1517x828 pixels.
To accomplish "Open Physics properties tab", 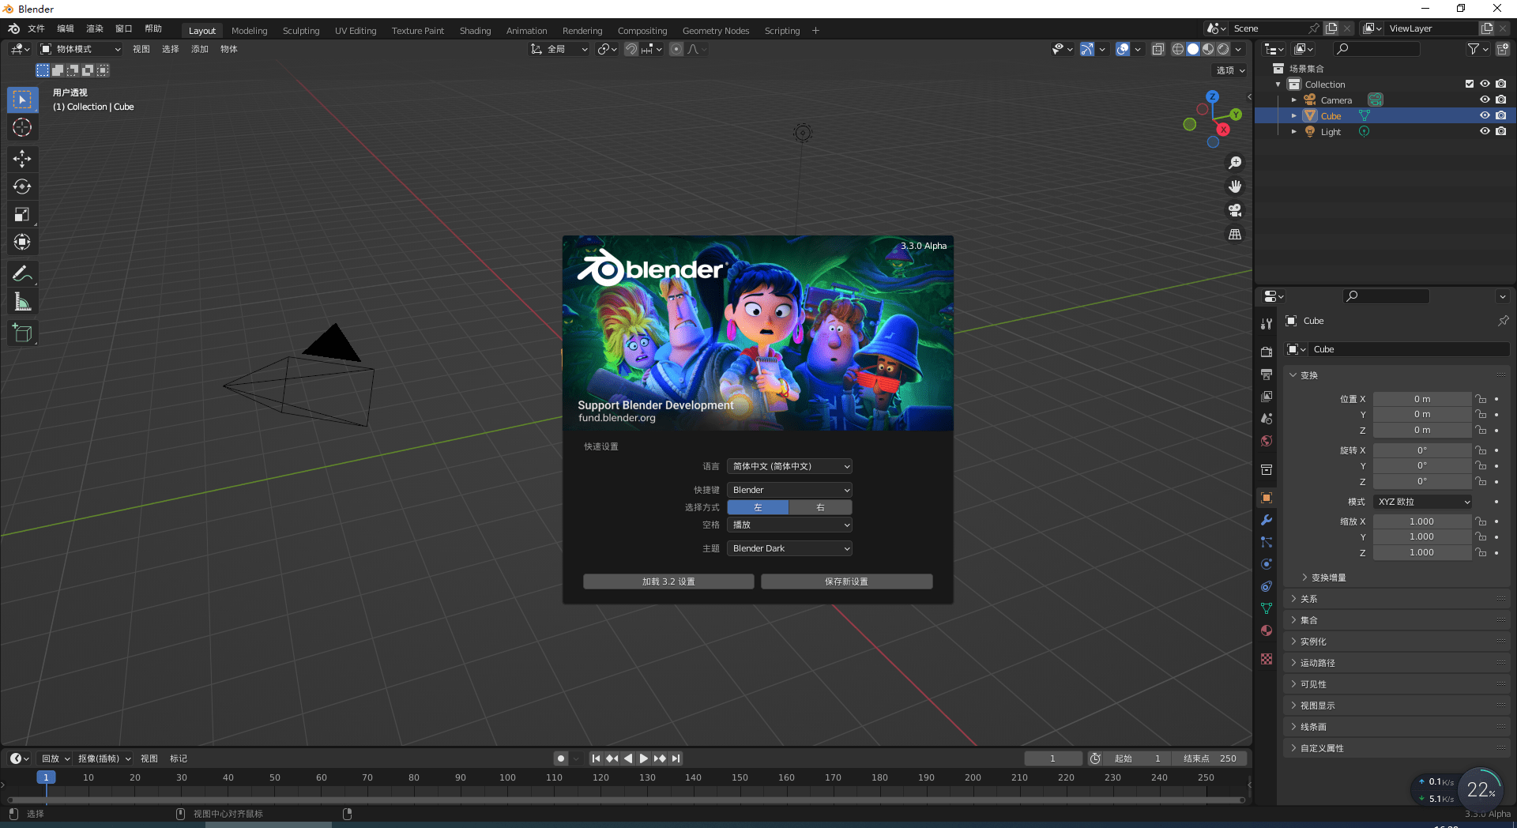I will (1267, 564).
